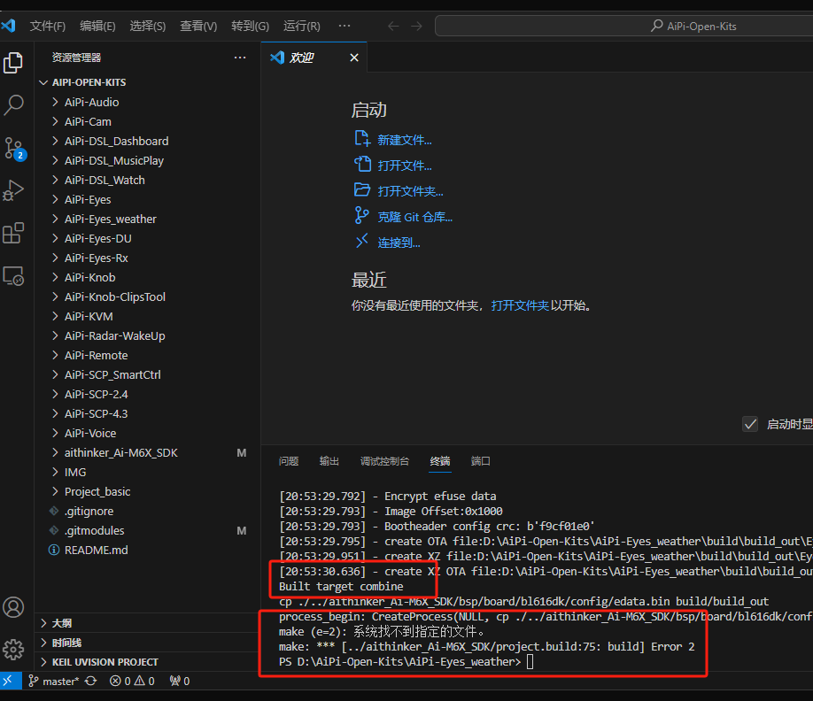Click the master* branch in status bar
Image resolution: width=813 pixels, height=701 pixels.
click(x=53, y=681)
